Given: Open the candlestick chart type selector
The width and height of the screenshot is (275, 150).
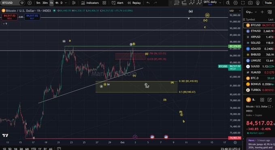Looking at the screenshot, I should point(74,3).
